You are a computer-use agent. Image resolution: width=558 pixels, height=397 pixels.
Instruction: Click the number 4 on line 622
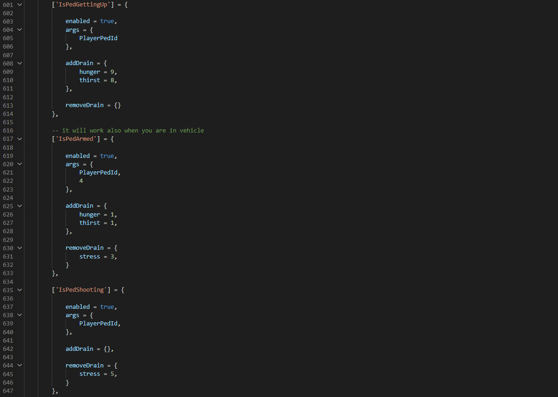(81, 181)
